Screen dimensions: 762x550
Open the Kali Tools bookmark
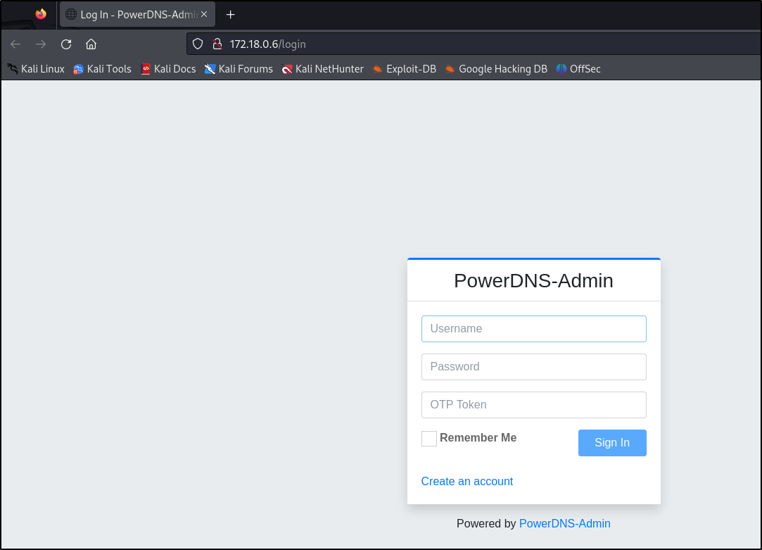102,69
